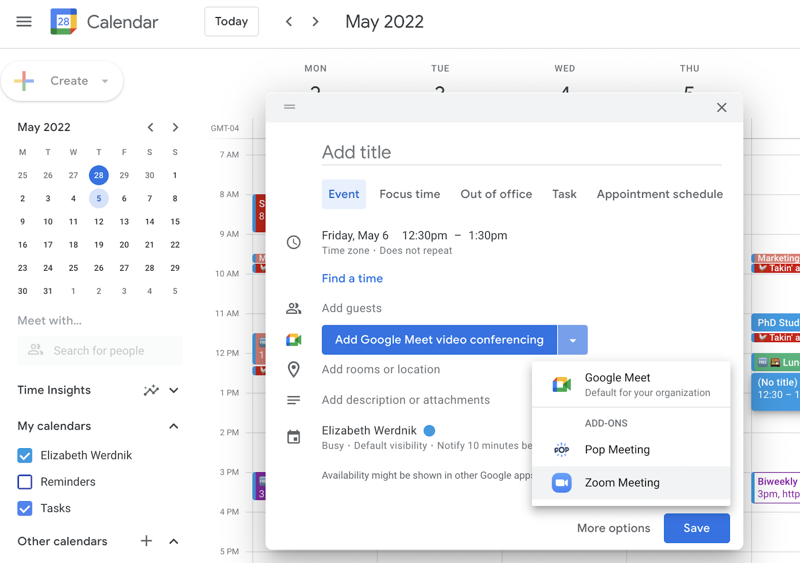This screenshot has height=563, width=800.
Task: Click the location pin icon for rooms
Action: 294,370
